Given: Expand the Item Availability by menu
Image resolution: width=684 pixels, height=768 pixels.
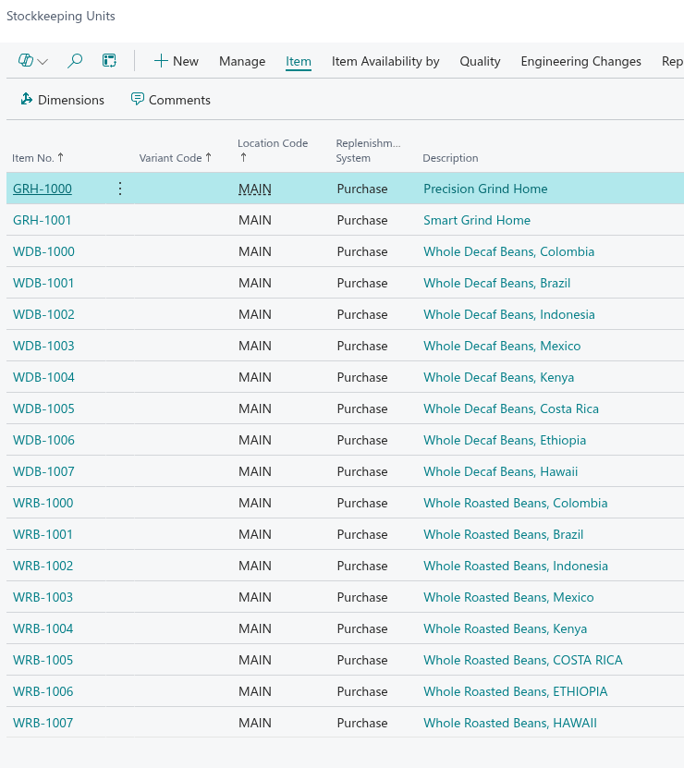Looking at the screenshot, I should [385, 61].
